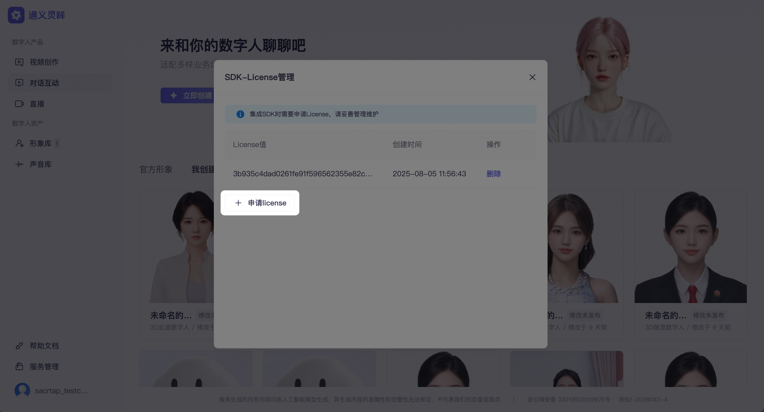Open the blue sequin dress avatar thumbnail

point(585,247)
